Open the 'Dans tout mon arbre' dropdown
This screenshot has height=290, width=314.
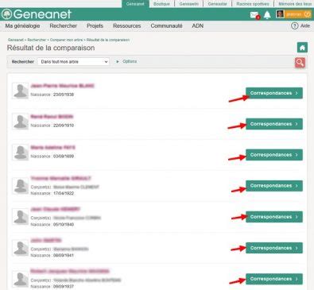(73, 62)
